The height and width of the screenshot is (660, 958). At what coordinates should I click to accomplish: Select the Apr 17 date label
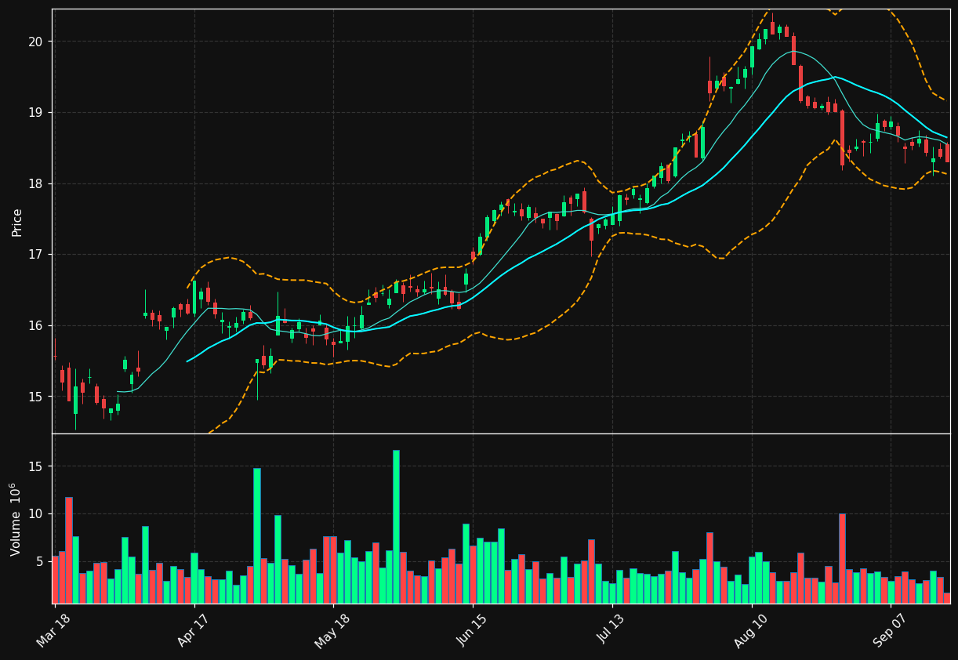[x=193, y=631]
